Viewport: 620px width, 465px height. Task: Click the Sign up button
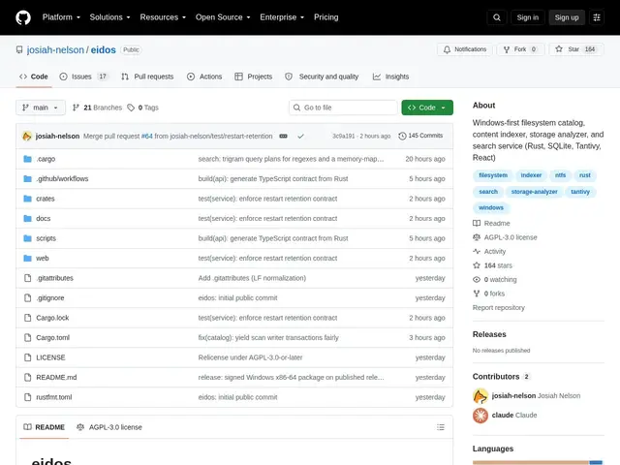click(566, 17)
